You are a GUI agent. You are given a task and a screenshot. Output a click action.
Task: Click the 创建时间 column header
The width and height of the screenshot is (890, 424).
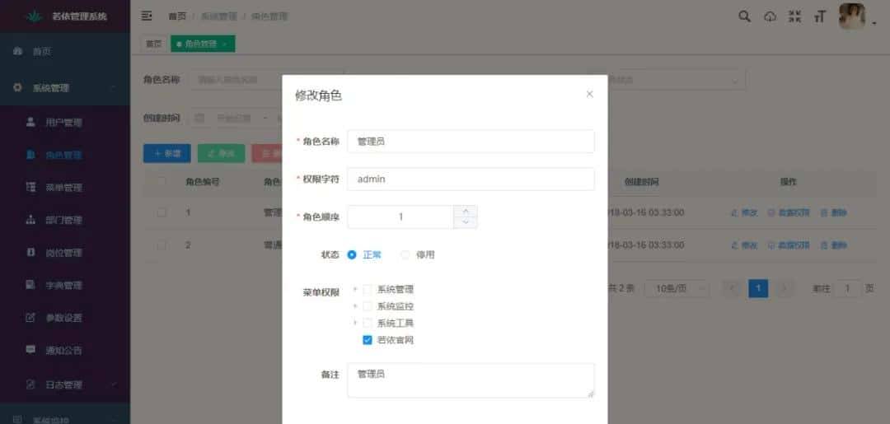[641, 182]
